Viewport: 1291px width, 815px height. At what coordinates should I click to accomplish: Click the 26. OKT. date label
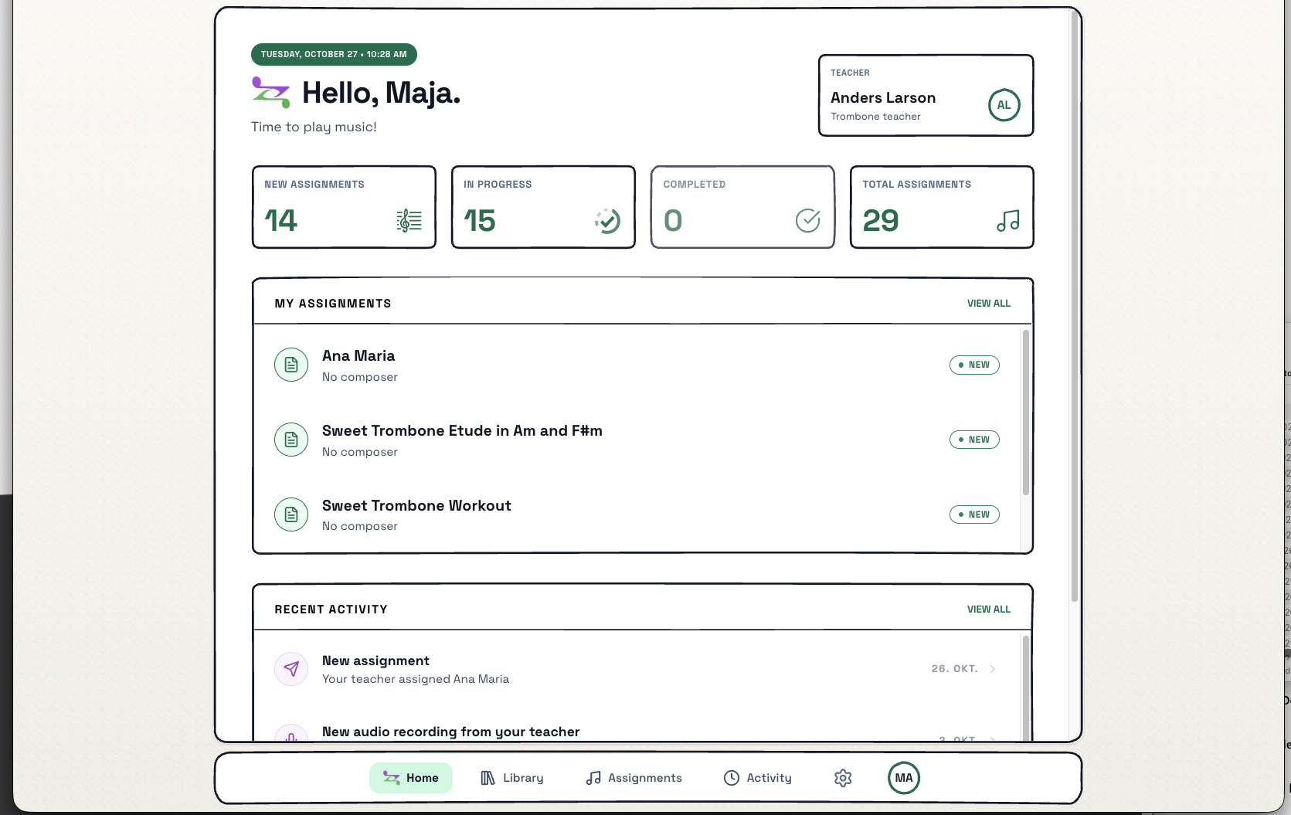[x=954, y=669]
